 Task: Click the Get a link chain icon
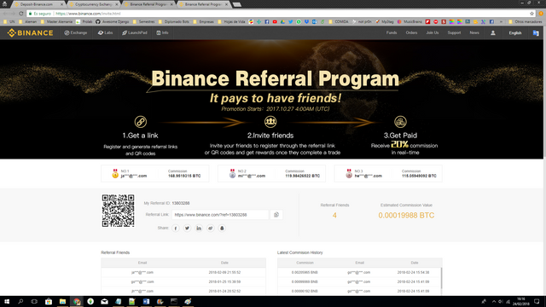tap(141, 122)
